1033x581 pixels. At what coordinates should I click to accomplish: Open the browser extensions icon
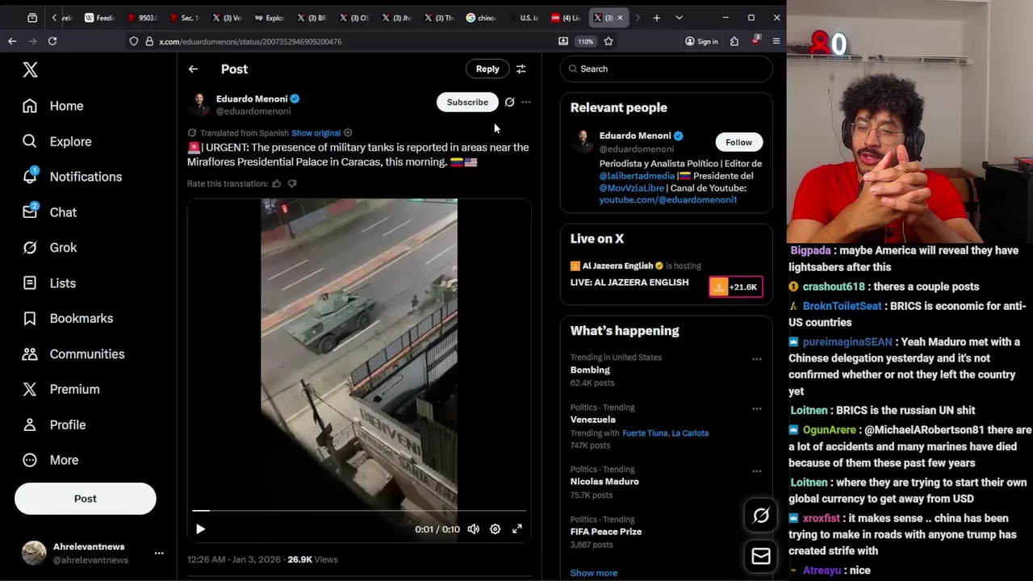734,41
